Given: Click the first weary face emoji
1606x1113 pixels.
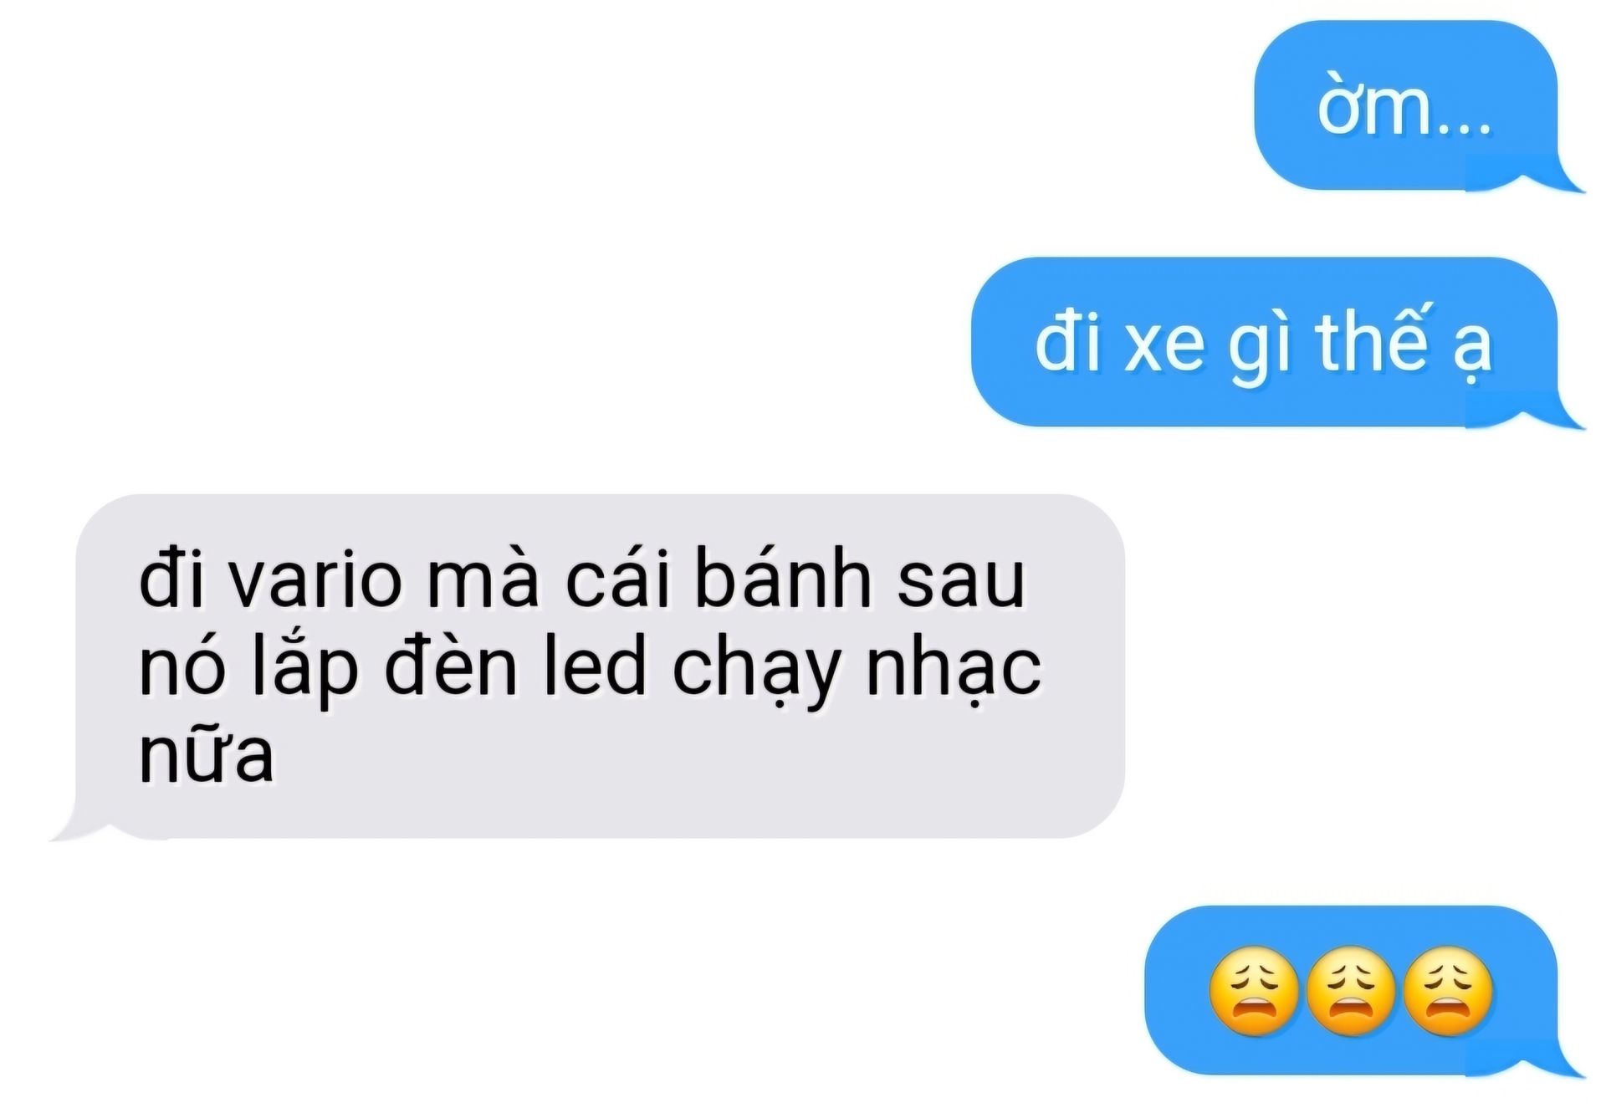Looking at the screenshot, I should (1254, 992).
